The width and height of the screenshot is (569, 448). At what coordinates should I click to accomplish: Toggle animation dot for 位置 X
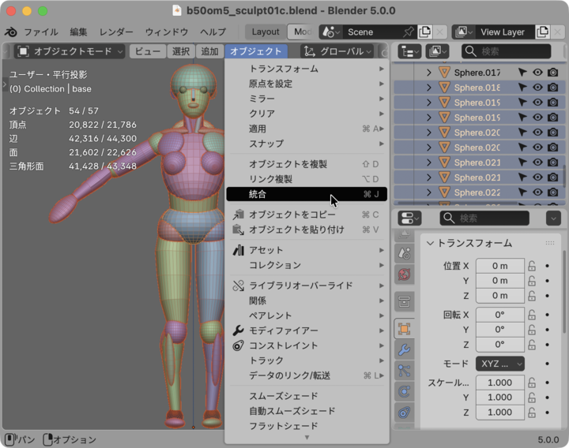pos(547,266)
